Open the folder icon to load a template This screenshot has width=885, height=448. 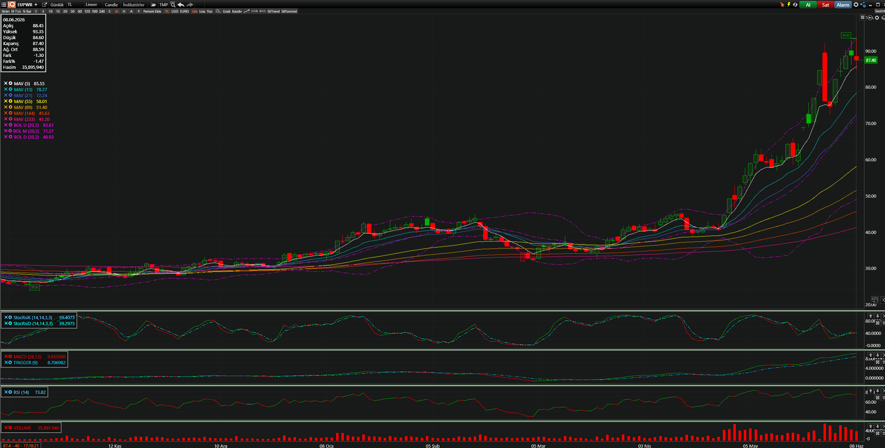tap(153, 5)
